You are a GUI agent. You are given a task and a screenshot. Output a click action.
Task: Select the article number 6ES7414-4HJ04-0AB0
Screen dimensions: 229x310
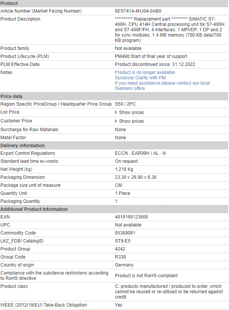tap(138, 11)
